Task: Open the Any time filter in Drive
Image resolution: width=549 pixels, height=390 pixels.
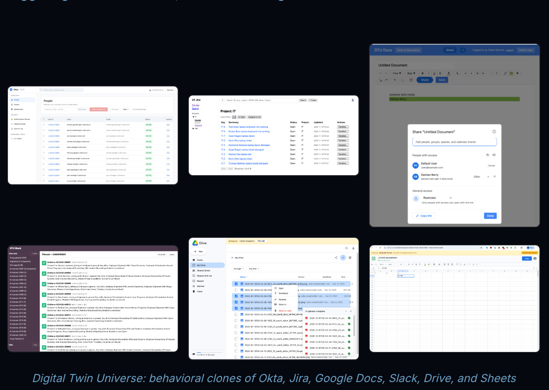Action: [x=254, y=269]
